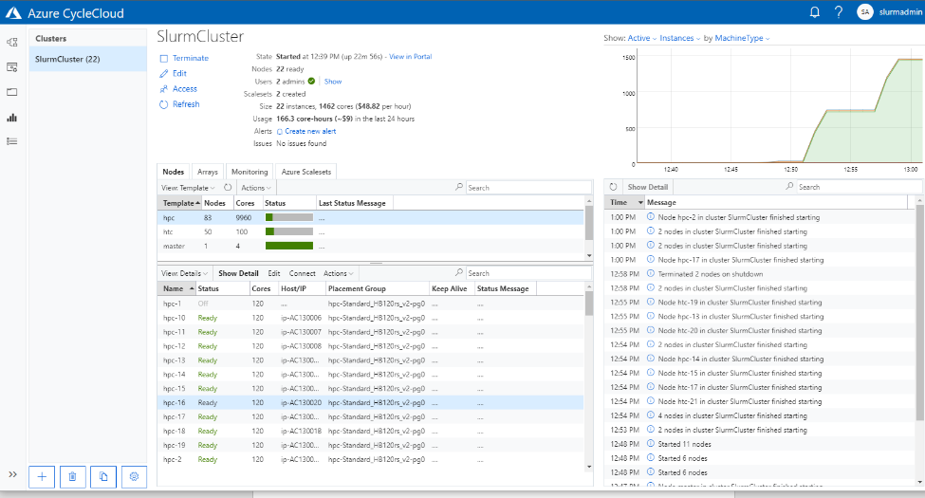Click Access link
This screenshot has width=925, height=498.
tap(185, 88)
